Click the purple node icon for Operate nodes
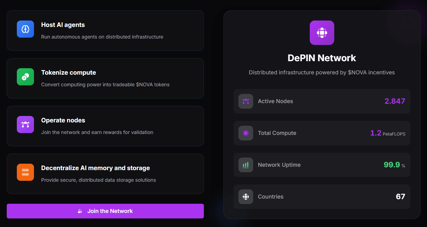The width and height of the screenshot is (427, 227). (25, 125)
